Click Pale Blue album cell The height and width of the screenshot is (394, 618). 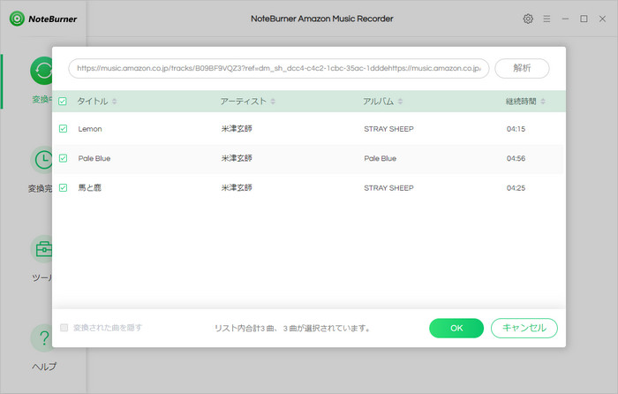[x=380, y=158]
